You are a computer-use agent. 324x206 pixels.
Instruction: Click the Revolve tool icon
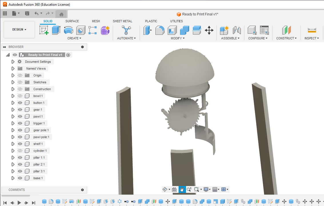[69, 30]
